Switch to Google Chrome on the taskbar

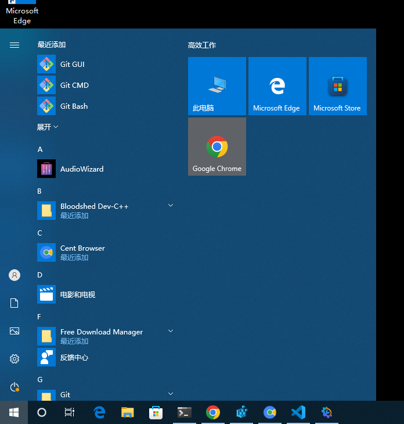[213, 412]
